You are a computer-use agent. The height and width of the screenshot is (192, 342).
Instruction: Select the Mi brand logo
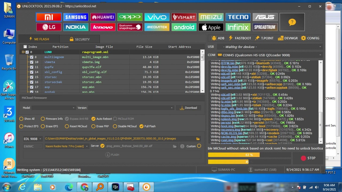(x=49, y=17)
